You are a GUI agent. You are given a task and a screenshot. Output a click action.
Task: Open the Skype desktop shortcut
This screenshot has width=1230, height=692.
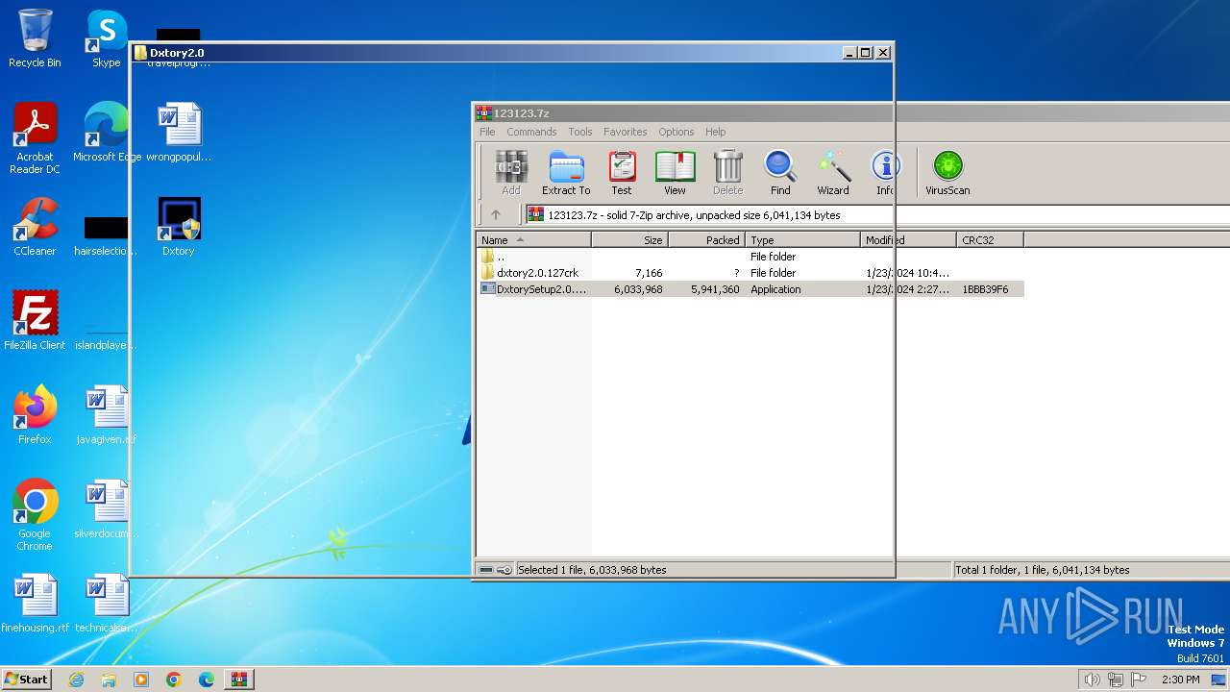pos(106,38)
